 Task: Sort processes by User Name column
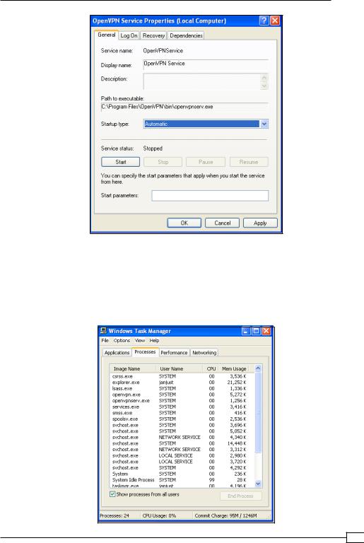pyautogui.click(x=179, y=369)
